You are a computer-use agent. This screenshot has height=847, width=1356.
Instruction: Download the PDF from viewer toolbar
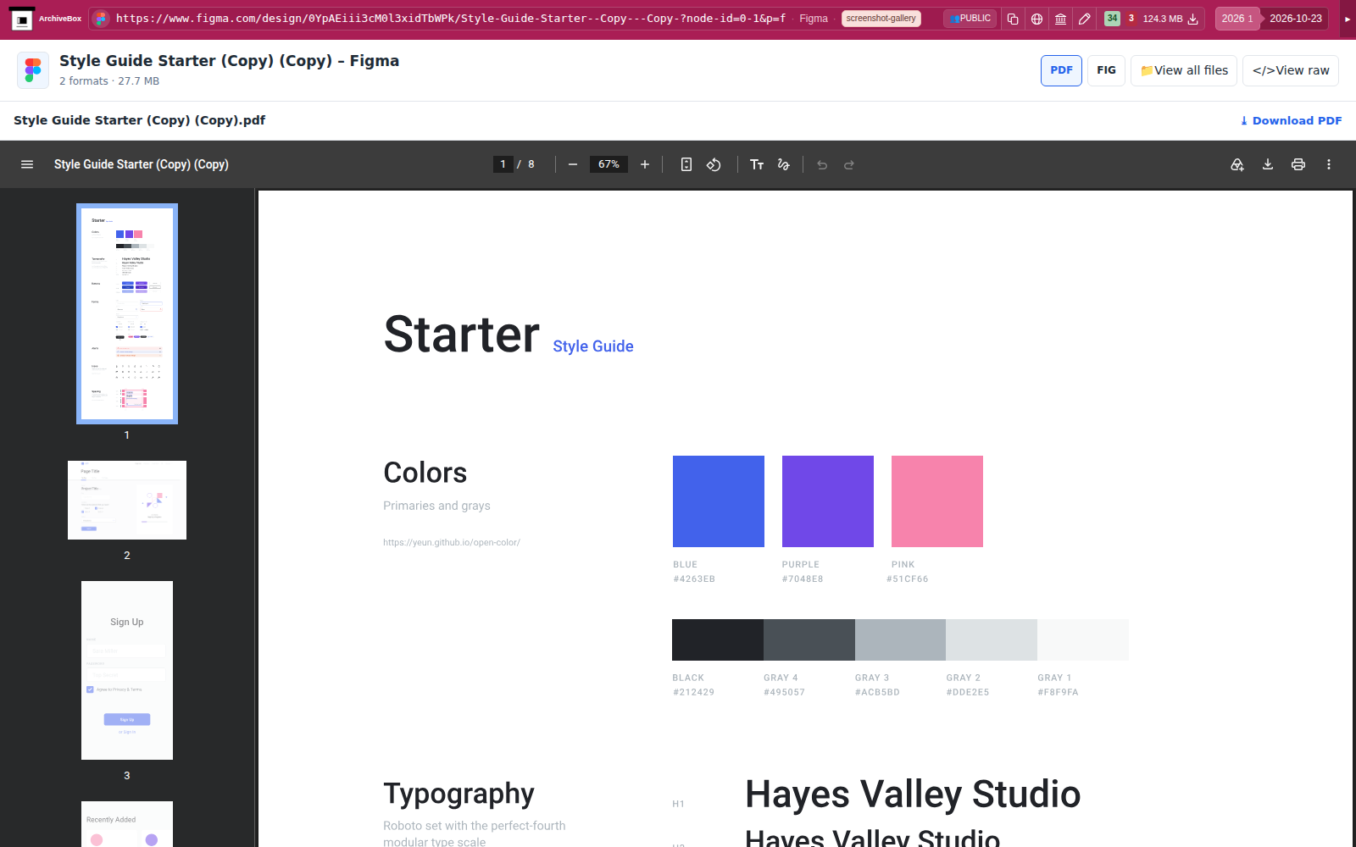[x=1268, y=164]
